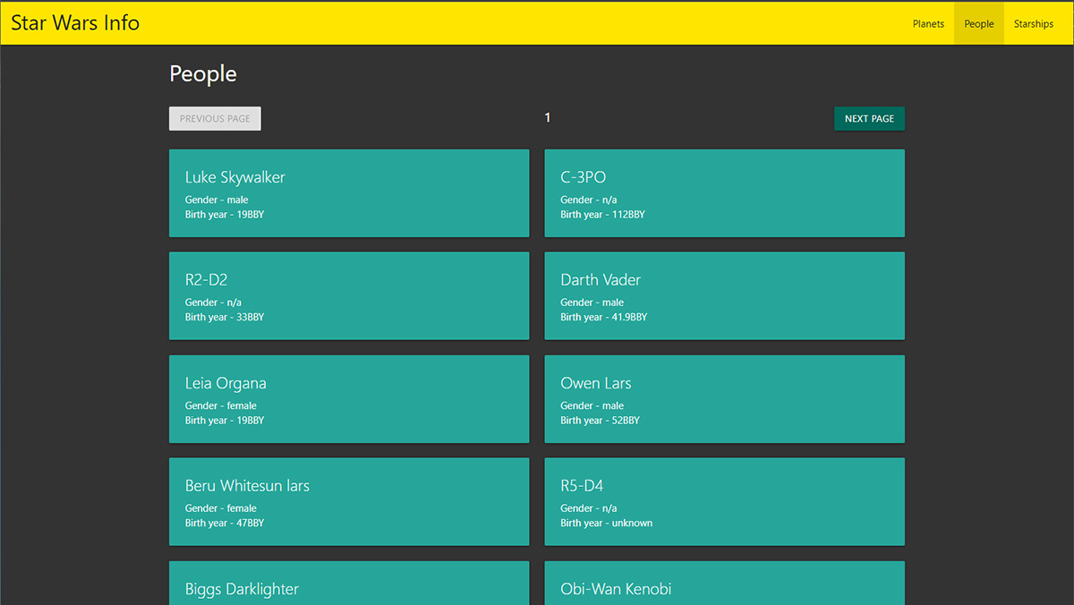Select the R2-D2 card
Viewport: 1074px width, 605px height.
[349, 296]
